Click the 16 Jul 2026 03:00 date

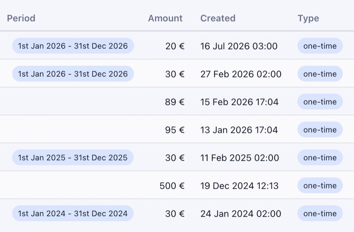(x=239, y=46)
